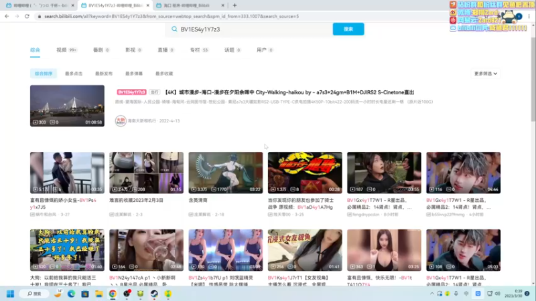Open the 04:44 duration video thumbnail

pos(464,173)
